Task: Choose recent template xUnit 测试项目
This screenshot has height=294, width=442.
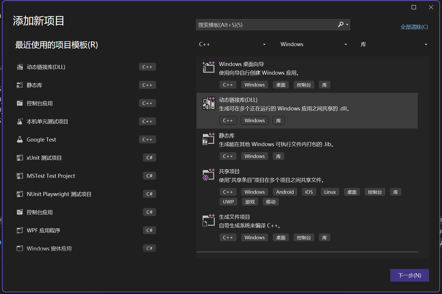Action: point(86,158)
